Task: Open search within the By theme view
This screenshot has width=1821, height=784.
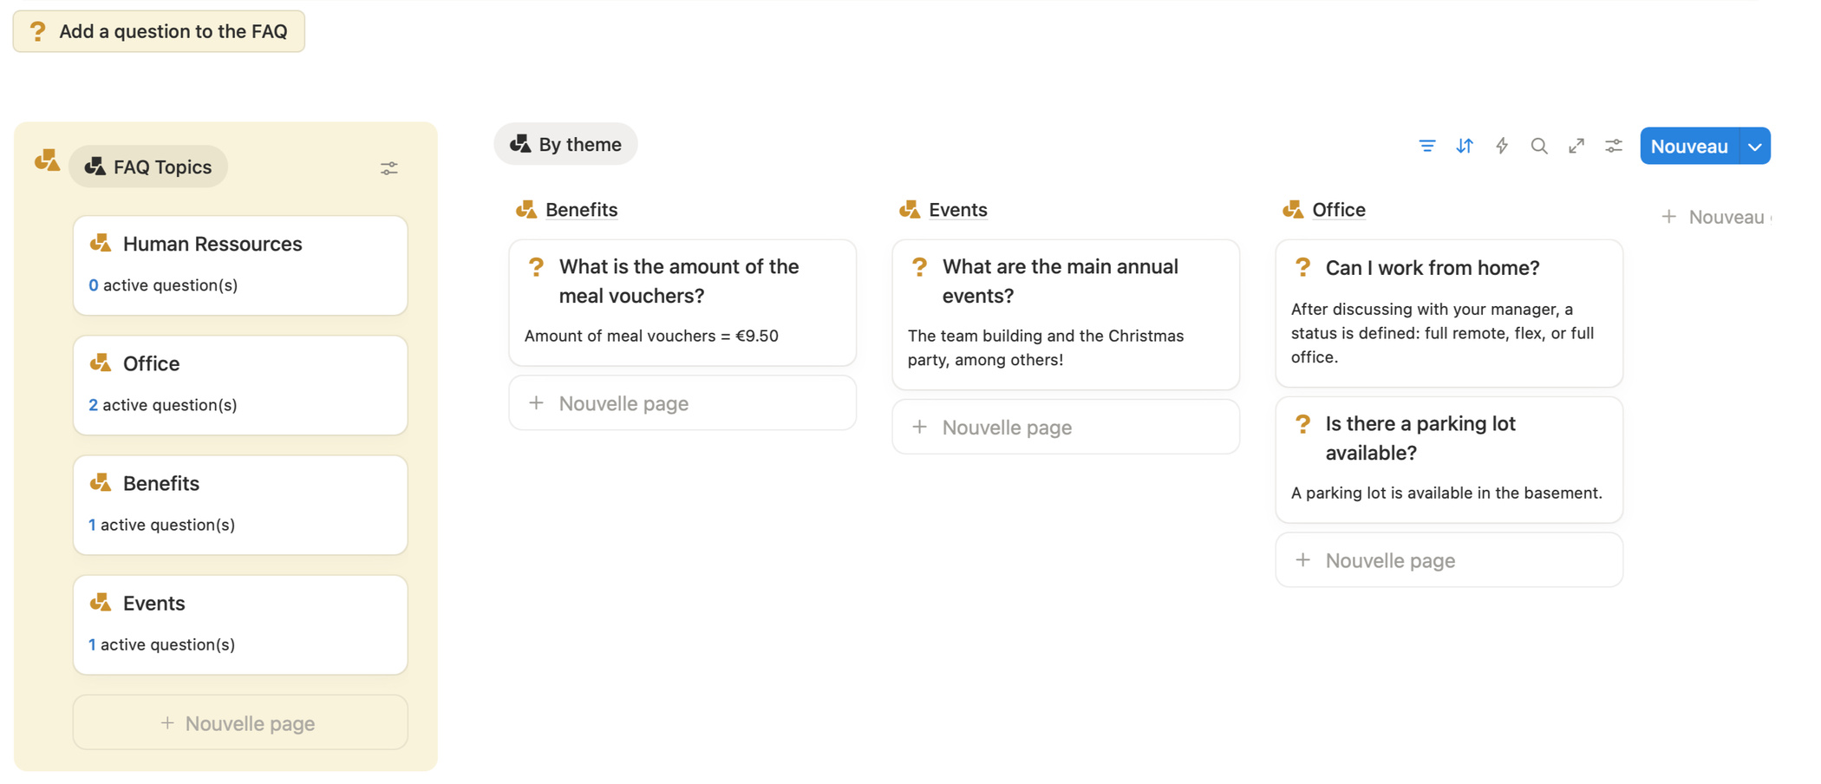Action: (1539, 146)
